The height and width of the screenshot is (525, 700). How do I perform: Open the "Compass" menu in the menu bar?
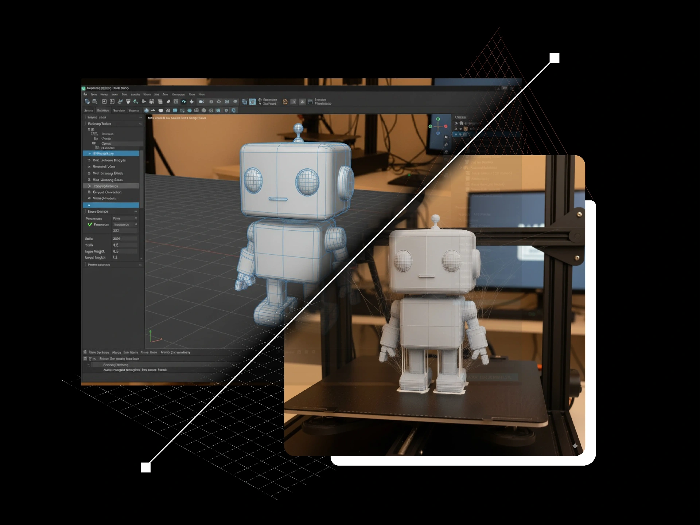(x=178, y=94)
